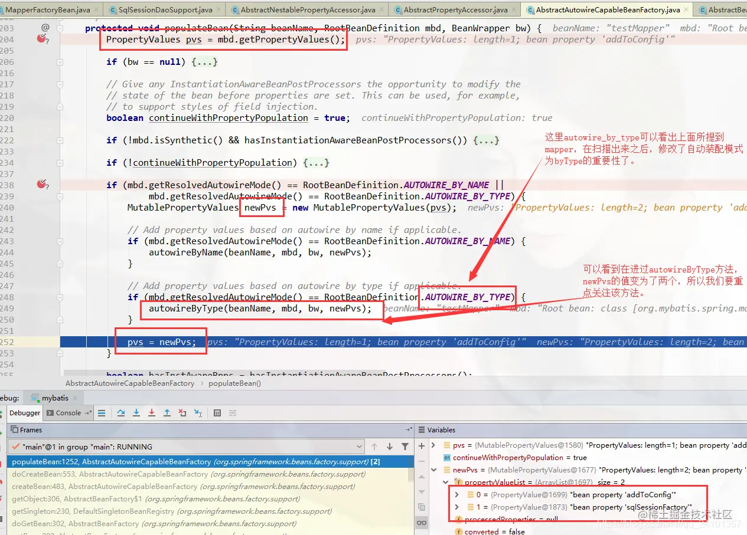
Task: Close the mybatis debug session tab
Action: (75, 398)
